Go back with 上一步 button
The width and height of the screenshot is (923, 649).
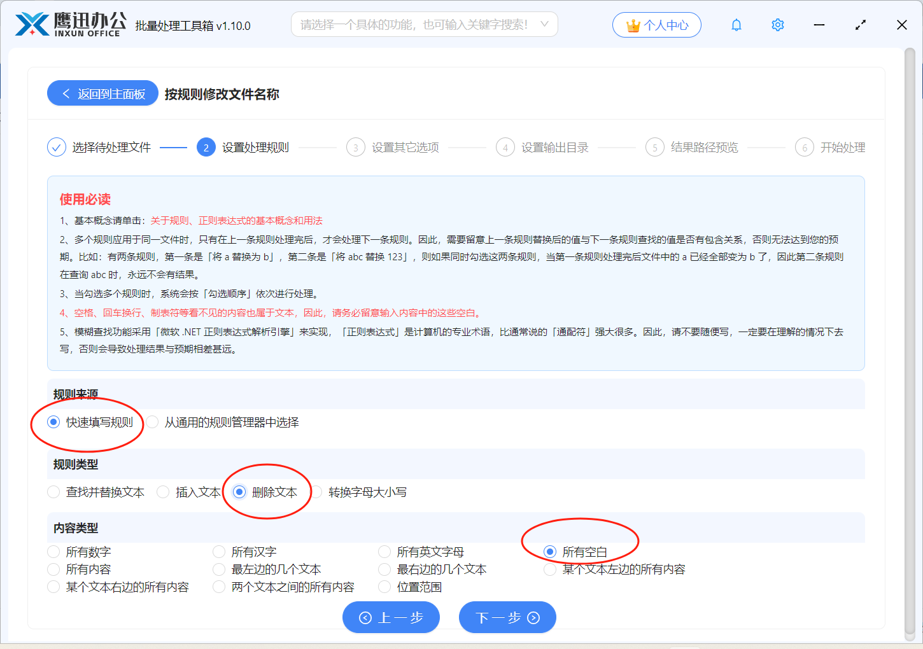[391, 617]
